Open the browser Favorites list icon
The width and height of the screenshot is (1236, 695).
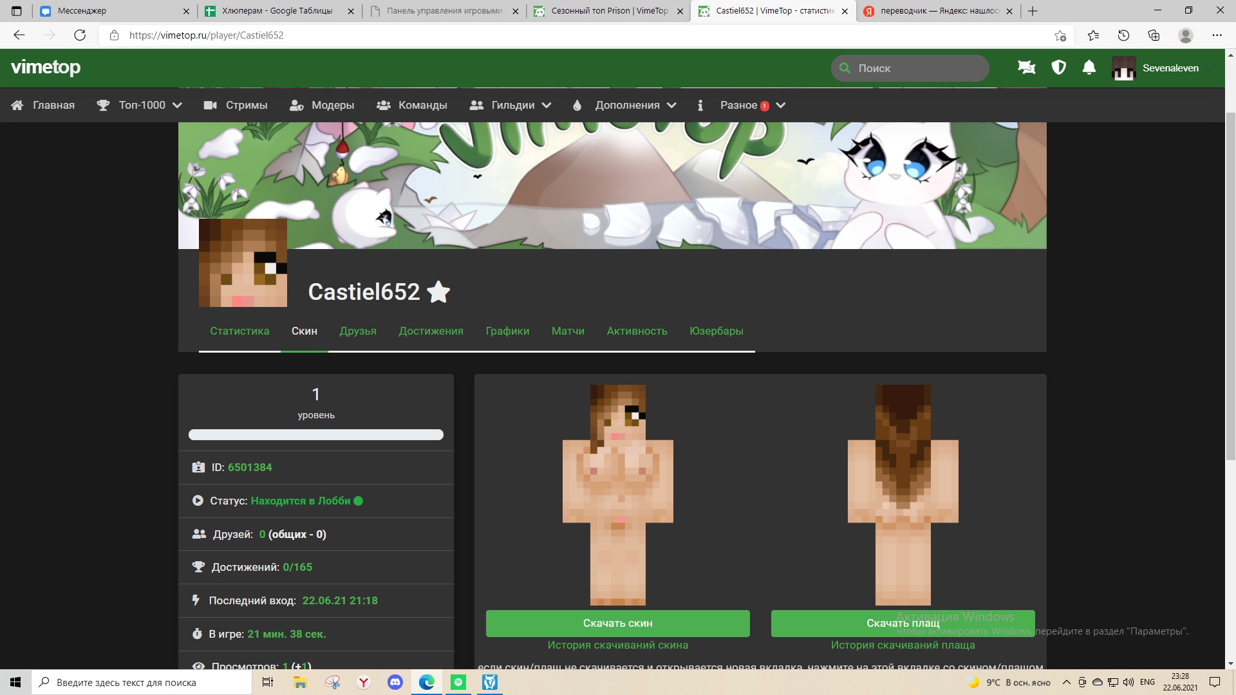click(x=1093, y=35)
